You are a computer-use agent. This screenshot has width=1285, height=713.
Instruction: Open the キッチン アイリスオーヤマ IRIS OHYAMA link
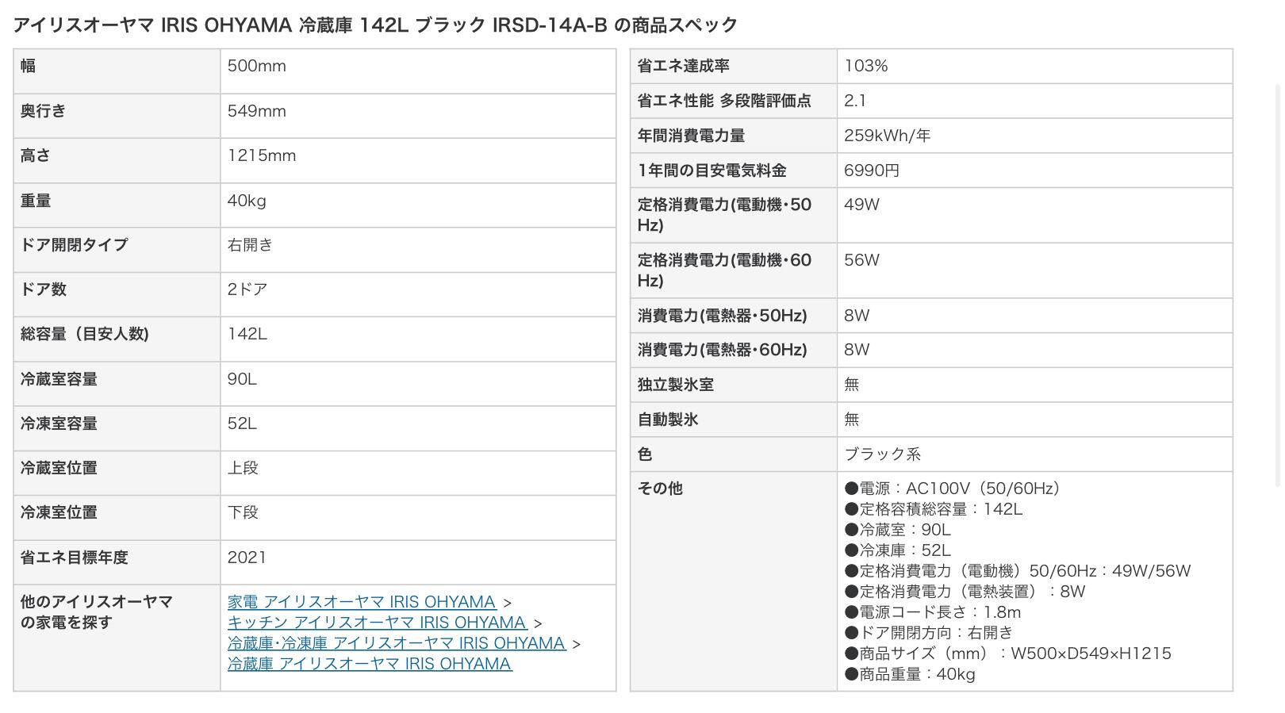coord(377,623)
